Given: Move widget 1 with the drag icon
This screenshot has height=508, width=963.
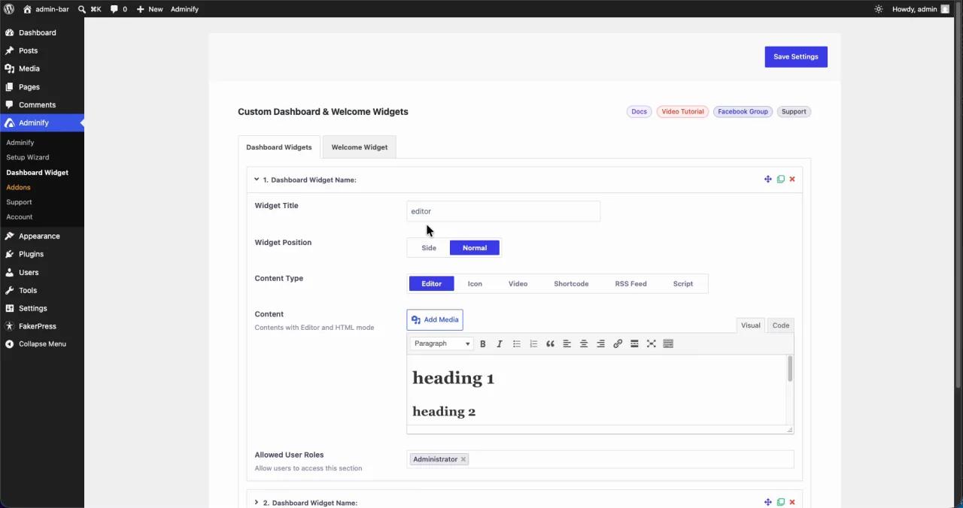Looking at the screenshot, I should pos(767,179).
